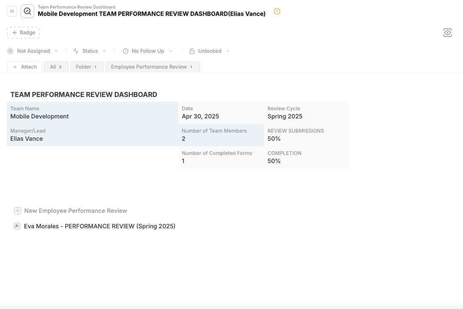Select the Folder tab
Screen dimensions: 463x309
tap(87, 67)
